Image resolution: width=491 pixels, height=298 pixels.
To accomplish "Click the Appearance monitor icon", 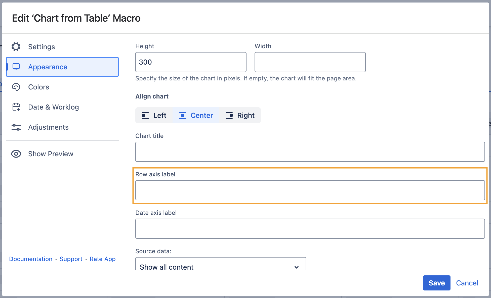I will tap(16, 67).
